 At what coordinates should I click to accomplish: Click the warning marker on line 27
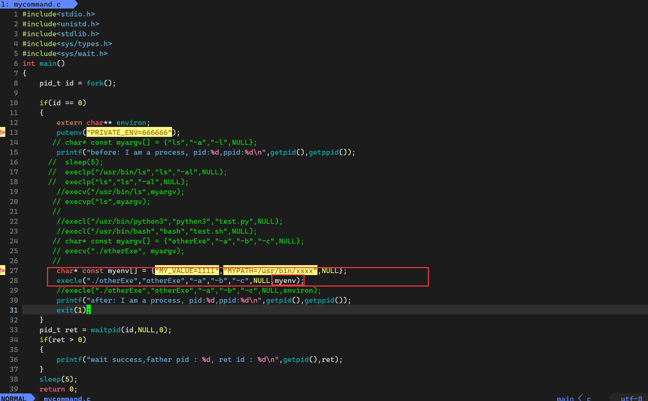coord(3,270)
